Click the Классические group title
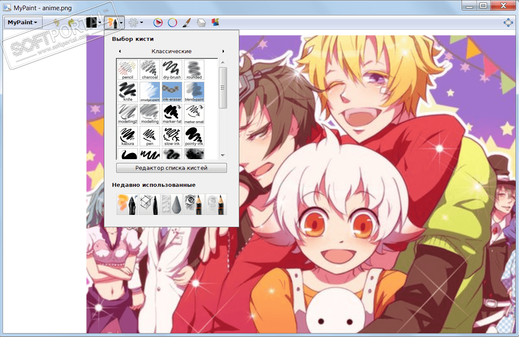The image size is (519, 337). pos(172,51)
